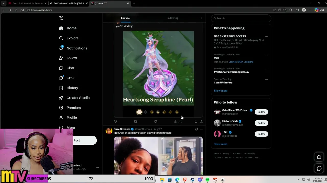Click the X logo in sidebar
This screenshot has height=183, width=327.
(x=61, y=18)
